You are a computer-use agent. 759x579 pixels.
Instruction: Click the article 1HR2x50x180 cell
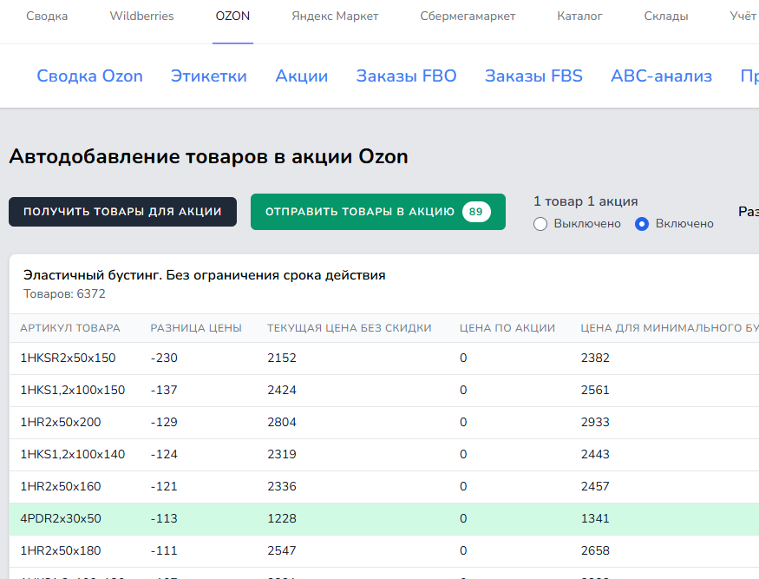click(x=61, y=550)
